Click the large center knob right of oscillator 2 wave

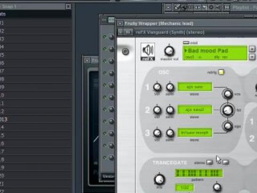[x=227, y=110]
